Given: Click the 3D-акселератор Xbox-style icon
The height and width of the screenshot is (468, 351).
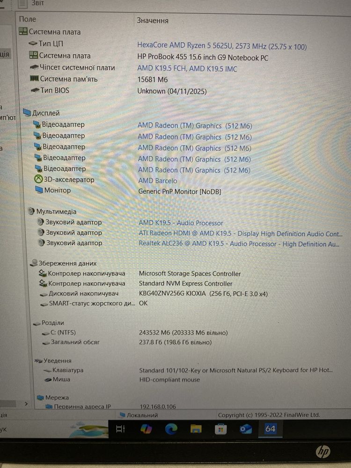Looking at the screenshot, I should point(38,179).
